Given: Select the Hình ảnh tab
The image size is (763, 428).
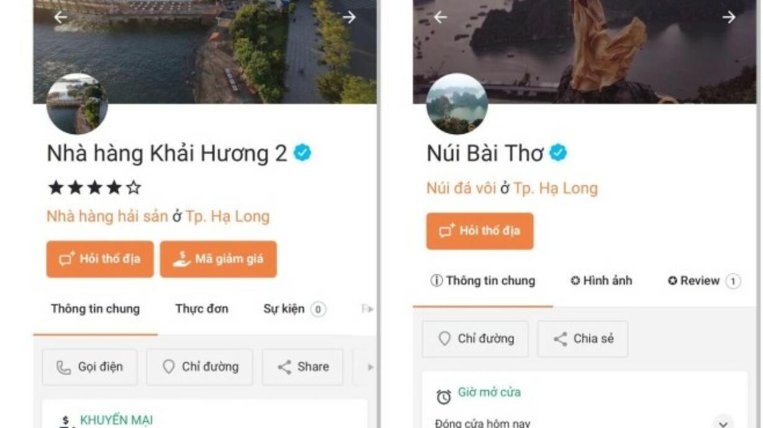Looking at the screenshot, I should pyautogui.click(x=601, y=281).
